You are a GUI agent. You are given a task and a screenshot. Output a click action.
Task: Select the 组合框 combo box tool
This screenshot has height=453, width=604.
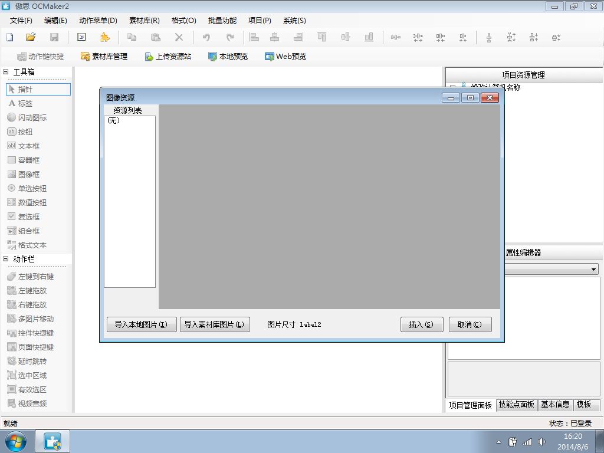tap(24, 231)
